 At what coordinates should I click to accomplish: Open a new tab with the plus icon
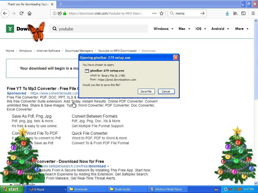tap(61, 4)
